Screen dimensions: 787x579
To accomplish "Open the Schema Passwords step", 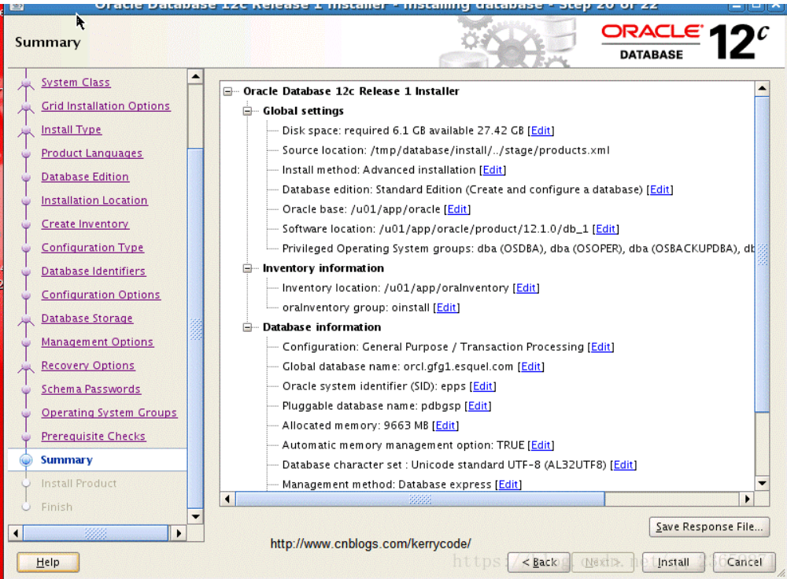I will click(91, 389).
